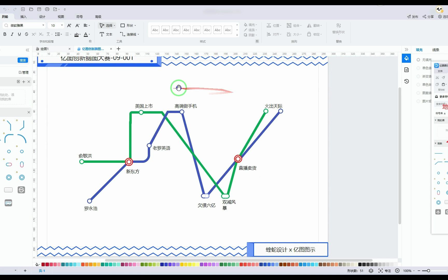448x280 pixels.
Task: Increase font size icon
Action: [x=69, y=25]
